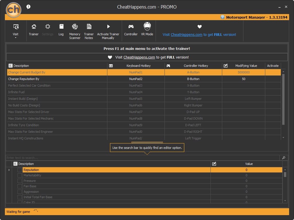Enable VR Mode headset icon
This screenshot has height=220, width=294.
pyautogui.click(x=147, y=26)
